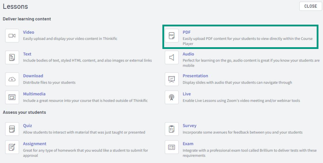Choose the Exam icon

coord(172,147)
